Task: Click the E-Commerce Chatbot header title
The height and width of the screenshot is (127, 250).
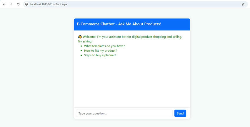Action: tap(119, 24)
